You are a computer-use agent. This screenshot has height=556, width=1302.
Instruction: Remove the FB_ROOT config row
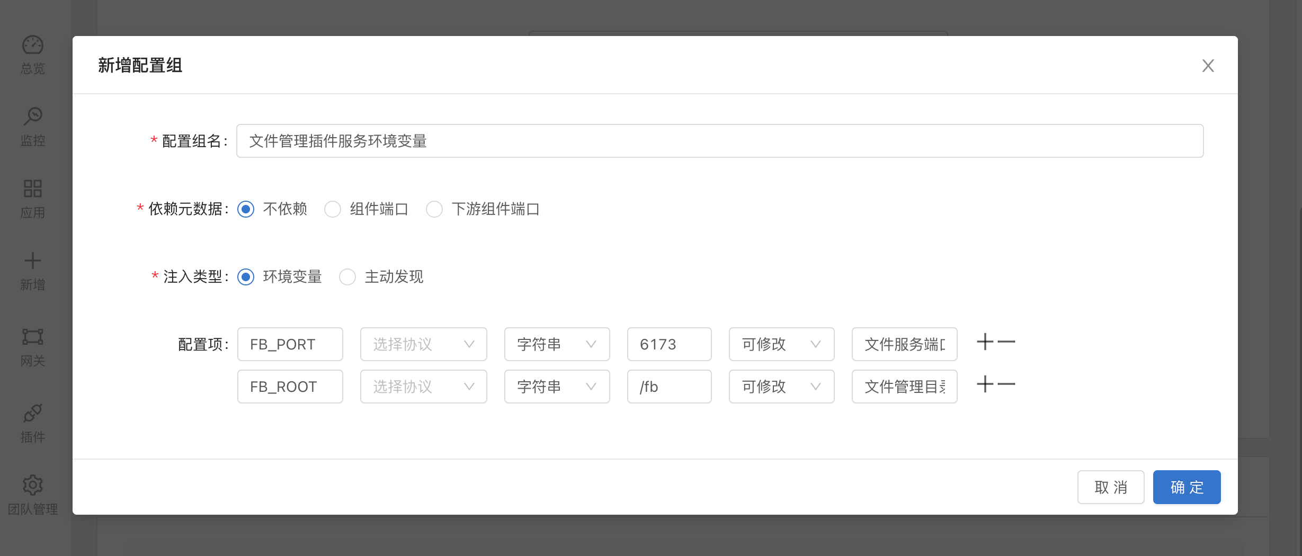(x=1006, y=384)
